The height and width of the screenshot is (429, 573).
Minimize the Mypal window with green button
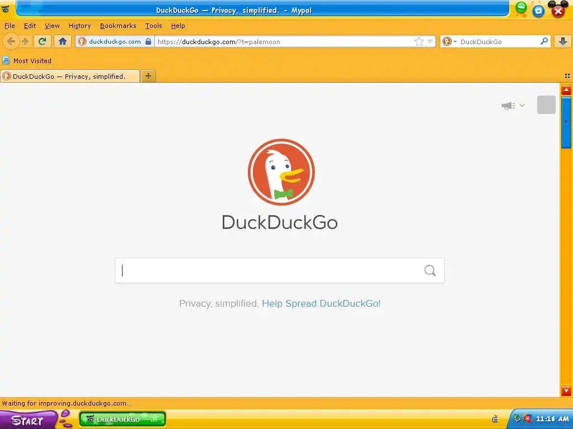[521, 7]
